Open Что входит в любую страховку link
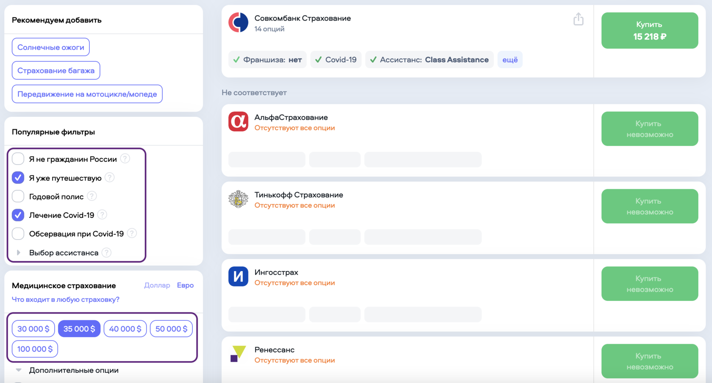 65,300
